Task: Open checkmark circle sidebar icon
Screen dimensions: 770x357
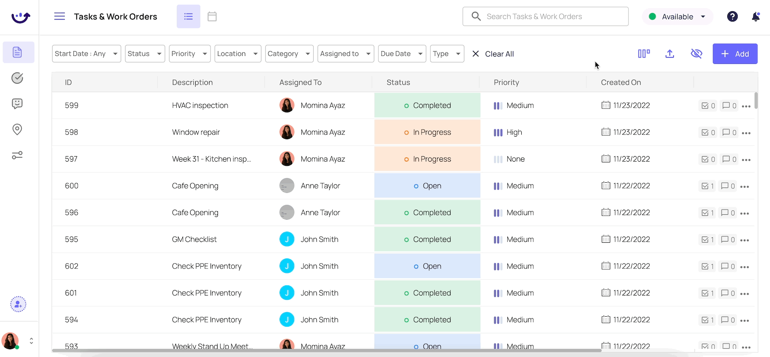Action: [17, 78]
